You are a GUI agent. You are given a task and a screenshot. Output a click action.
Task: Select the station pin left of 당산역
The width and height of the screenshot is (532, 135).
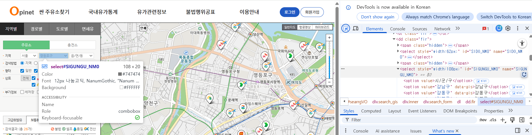235,27
